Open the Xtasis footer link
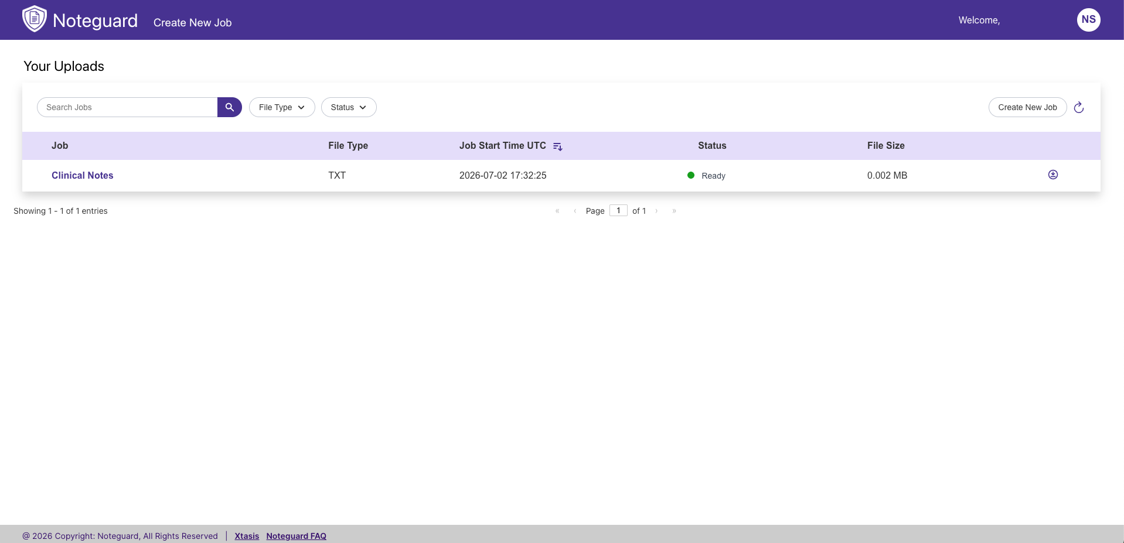Viewport: 1124px width, 543px height. [247, 536]
